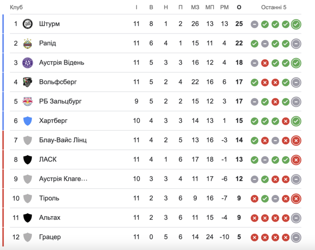
Task: Click the ЛАСК black shield icon
Action: tap(28, 160)
